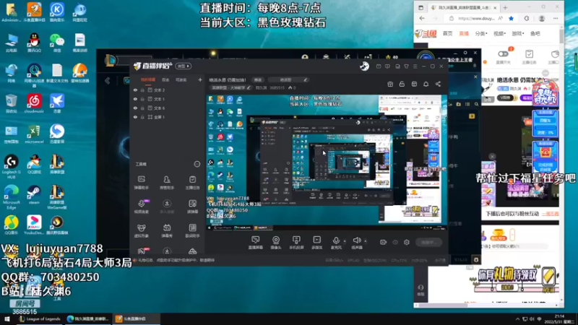The width and height of the screenshot is (578, 325).
Task: Click 修改 button next to stream title
Action: [258, 79]
